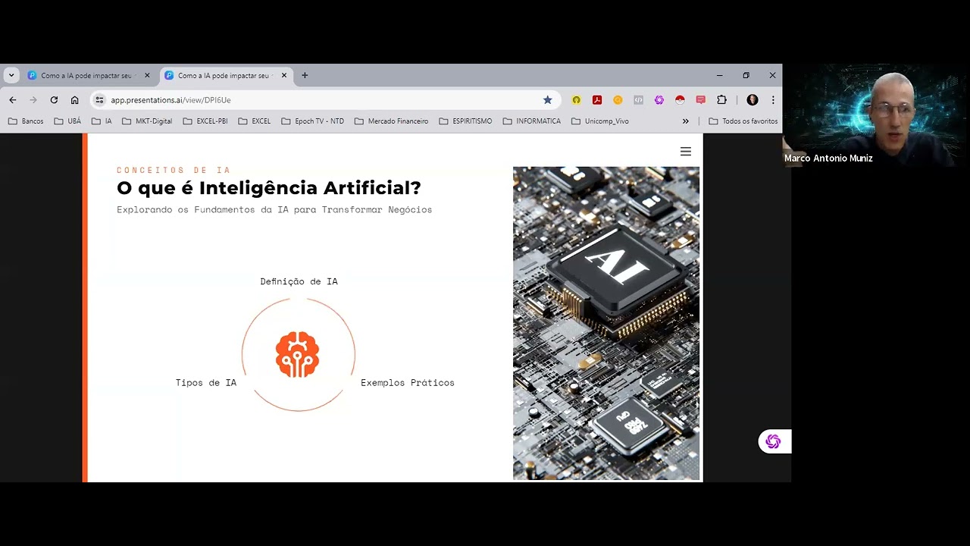Open the Unicomp_Vivo bookmark folder
The width and height of the screenshot is (970, 546).
pyautogui.click(x=600, y=121)
